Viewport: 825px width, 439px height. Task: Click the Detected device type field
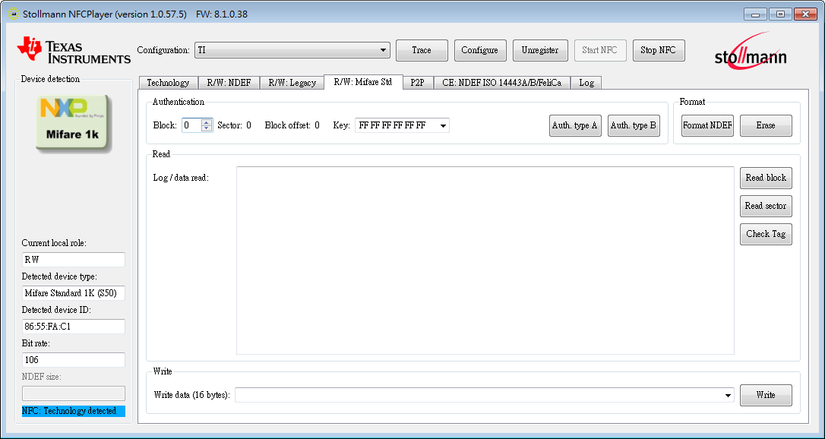coord(73,293)
